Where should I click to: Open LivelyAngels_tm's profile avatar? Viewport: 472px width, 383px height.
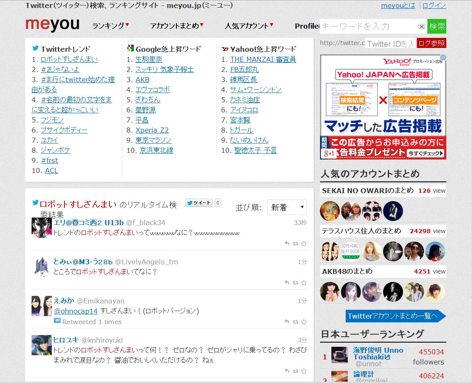pyautogui.click(x=42, y=266)
